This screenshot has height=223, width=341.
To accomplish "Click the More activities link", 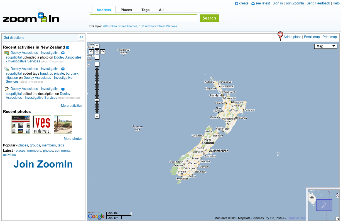I will pos(72,106).
